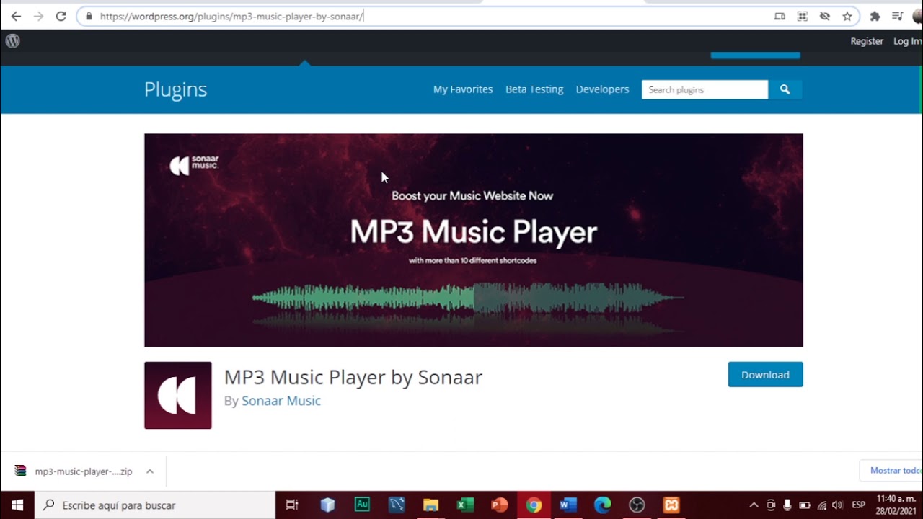Launch Adobe Audition from taskbar
The height and width of the screenshot is (519, 923).
[362, 505]
